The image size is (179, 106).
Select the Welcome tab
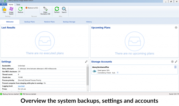point(10,22)
